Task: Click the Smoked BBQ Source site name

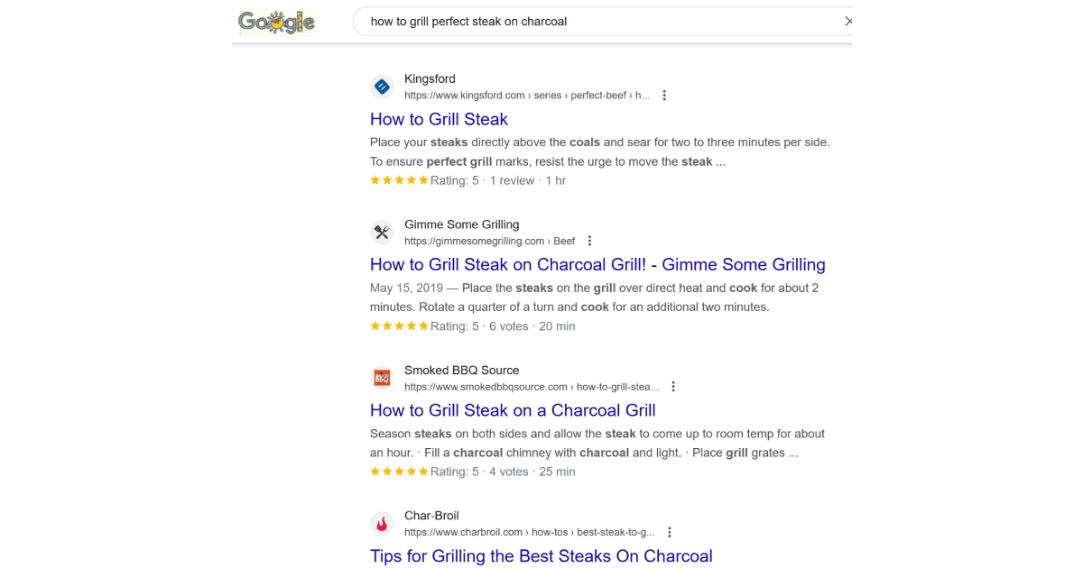Action: [x=462, y=371]
